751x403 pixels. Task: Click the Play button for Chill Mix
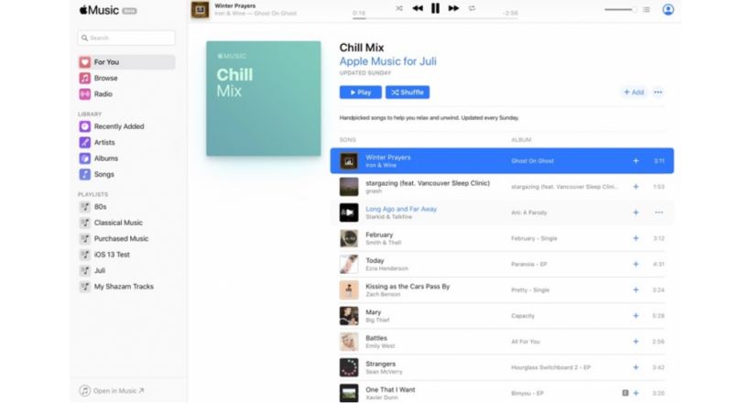coord(360,93)
